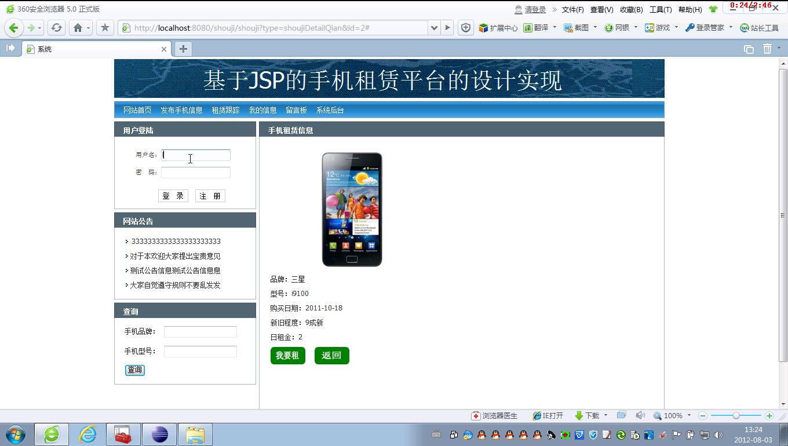Click the 登录 login button
Viewport: 788px width, 446px height.
pyautogui.click(x=173, y=196)
